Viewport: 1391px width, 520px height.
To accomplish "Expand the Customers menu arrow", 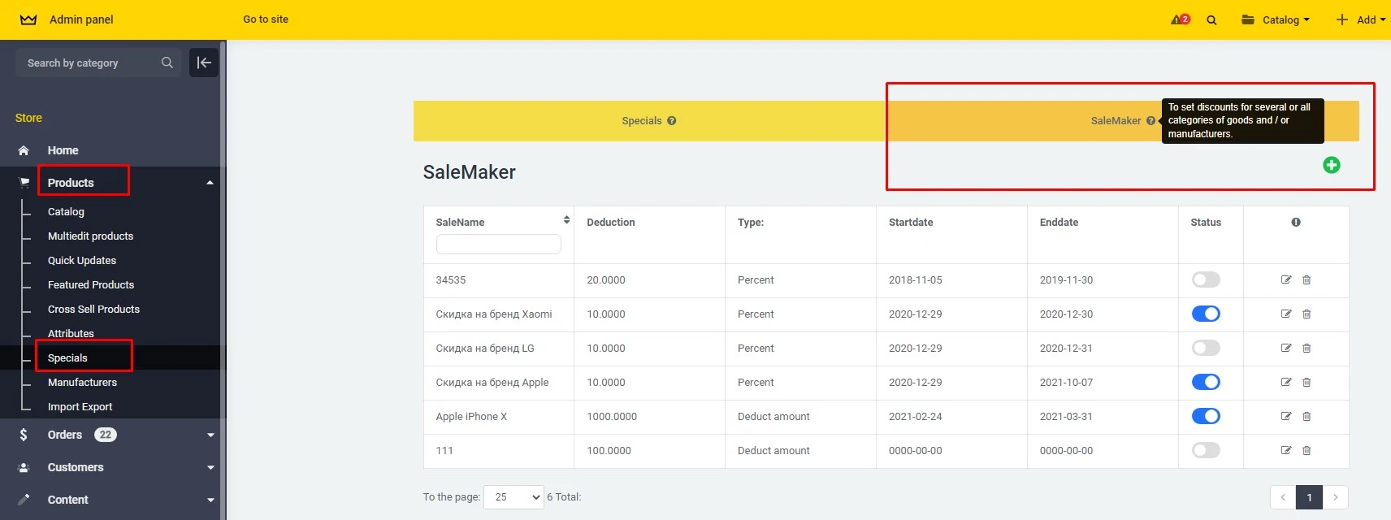I will [x=210, y=467].
